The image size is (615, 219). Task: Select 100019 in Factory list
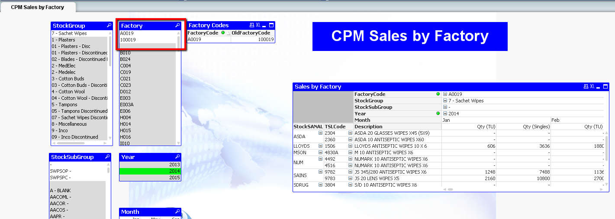pyautogui.click(x=148, y=40)
